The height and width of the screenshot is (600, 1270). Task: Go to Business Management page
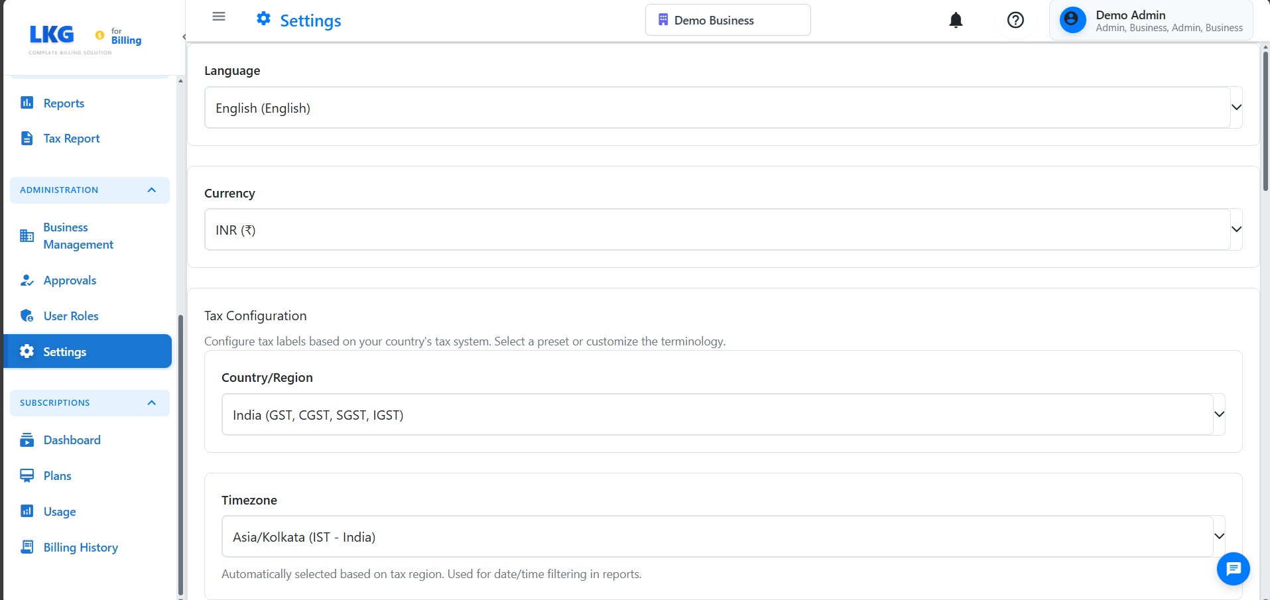(78, 236)
